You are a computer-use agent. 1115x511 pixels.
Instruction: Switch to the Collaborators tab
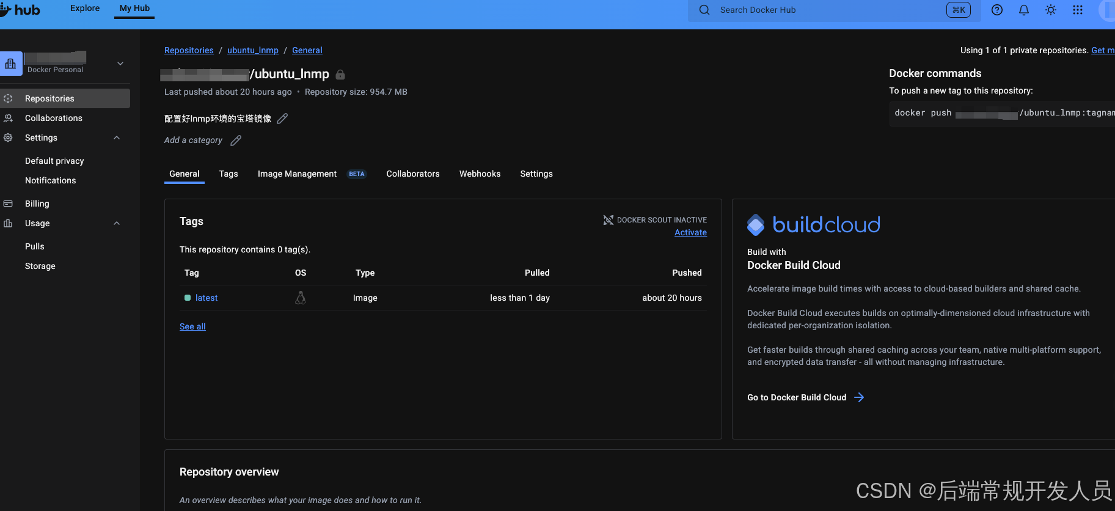[x=413, y=174]
